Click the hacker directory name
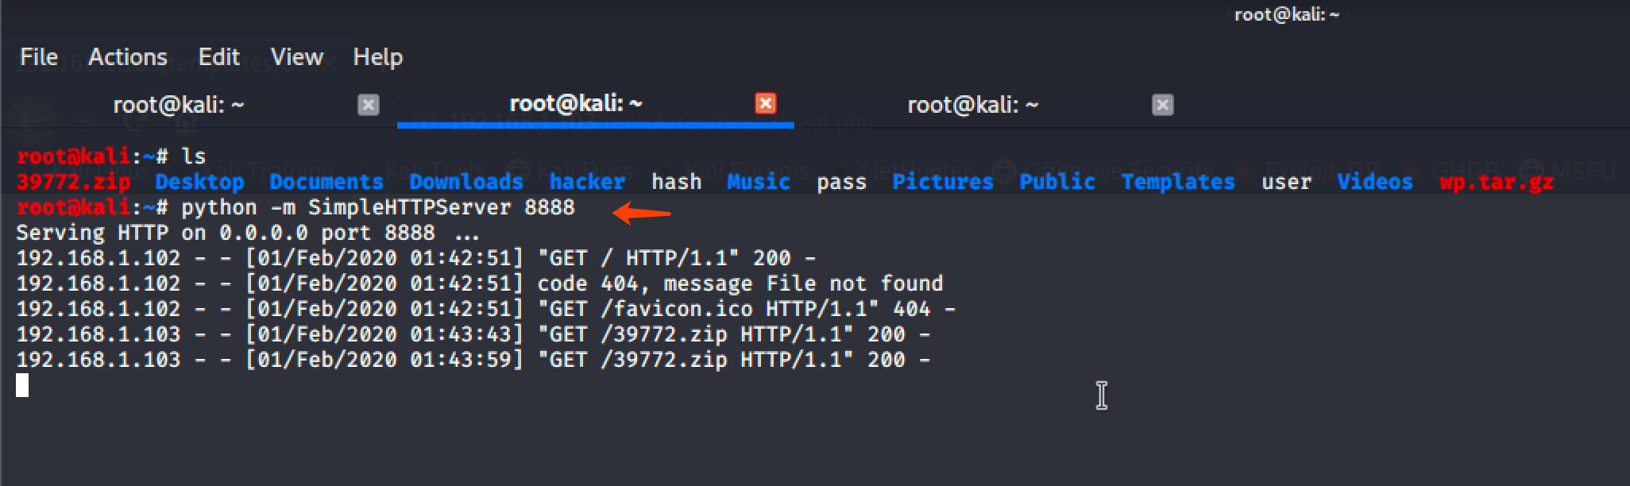This screenshot has width=1630, height=486. tap(587, 182)
